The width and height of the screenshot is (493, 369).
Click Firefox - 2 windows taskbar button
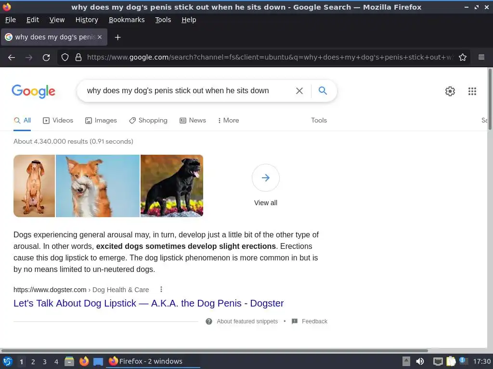pos(154,361)
